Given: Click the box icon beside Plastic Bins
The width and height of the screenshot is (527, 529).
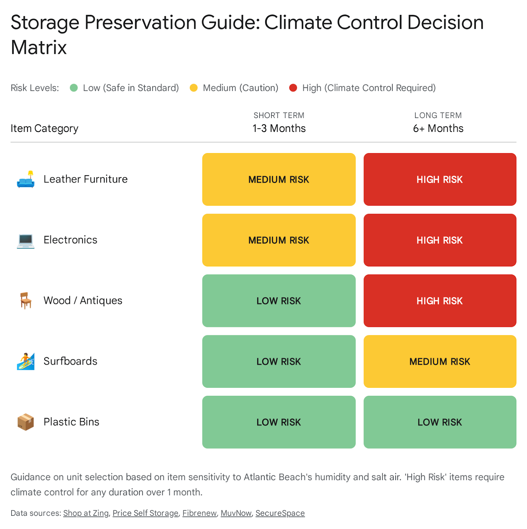Looking at the screenshot, I should pos(26,422).
